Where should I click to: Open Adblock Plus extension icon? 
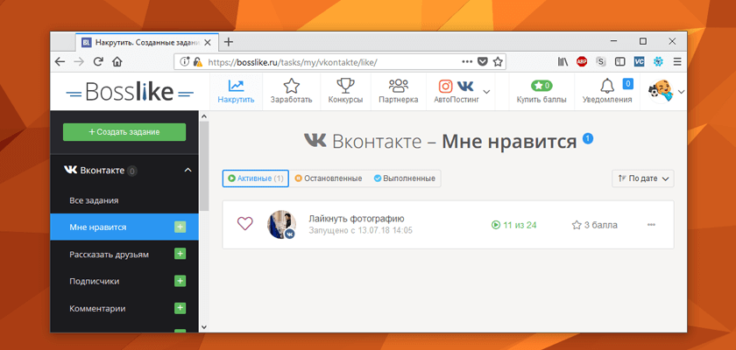click(x=582, y=61)
